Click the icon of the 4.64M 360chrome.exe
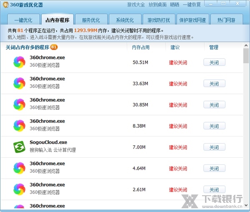 pos(19,168)
